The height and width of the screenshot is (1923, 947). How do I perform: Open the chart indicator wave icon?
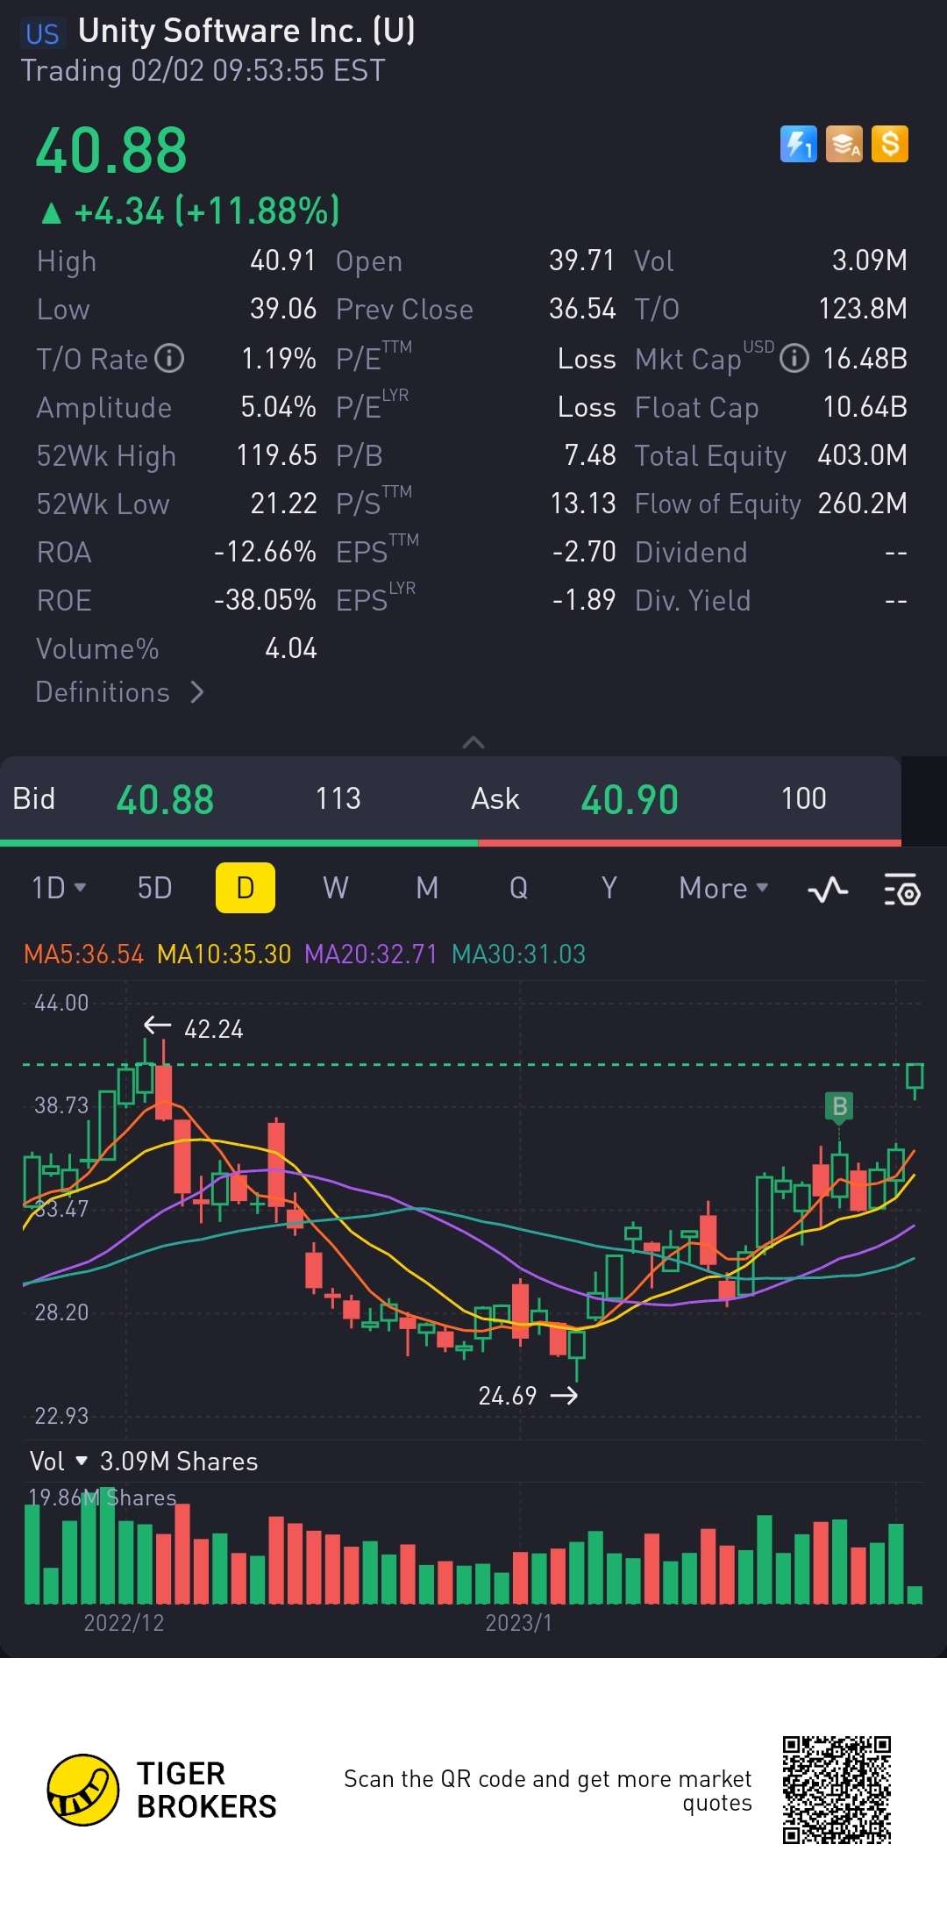click(828, 890)
